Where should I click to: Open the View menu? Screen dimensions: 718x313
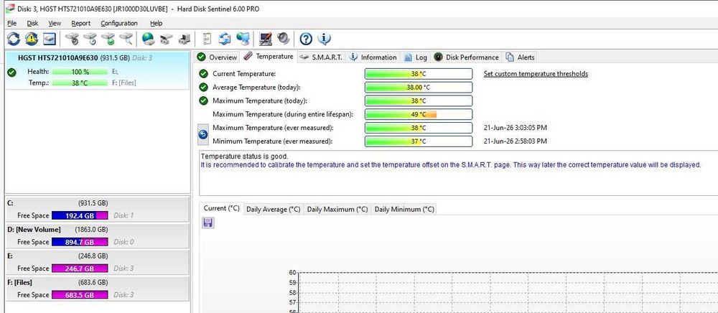[x=55, y=23]
